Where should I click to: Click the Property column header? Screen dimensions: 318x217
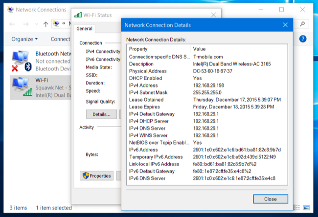tap(159, 49)
